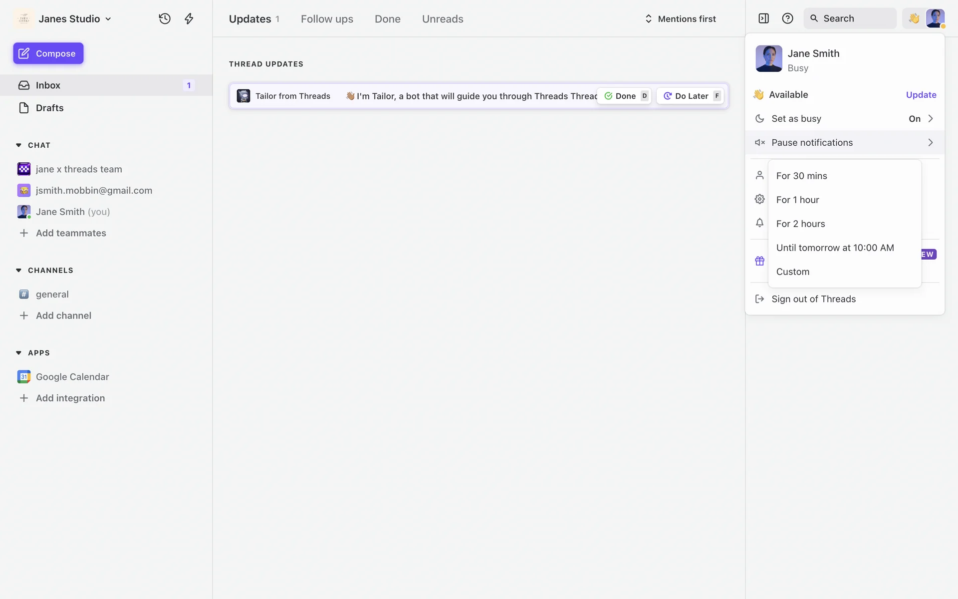Click the Update status link
The width and height of the screenshot is (958, 599).
pos(921,95)
